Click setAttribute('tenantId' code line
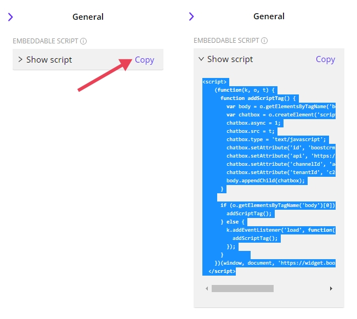The width and height of the screenshot is (357, 319). tap(281, 172)
